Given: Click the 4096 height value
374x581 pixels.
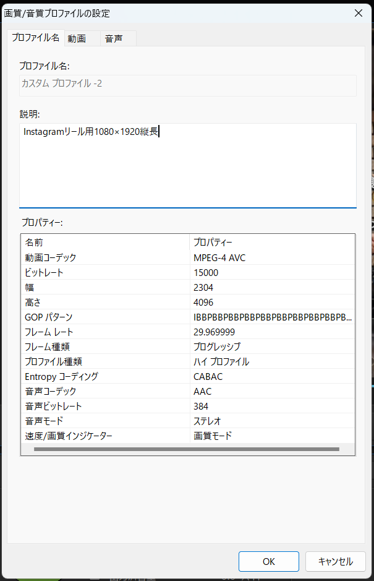Looking at the screenshot, I should (x=203, y=303).
